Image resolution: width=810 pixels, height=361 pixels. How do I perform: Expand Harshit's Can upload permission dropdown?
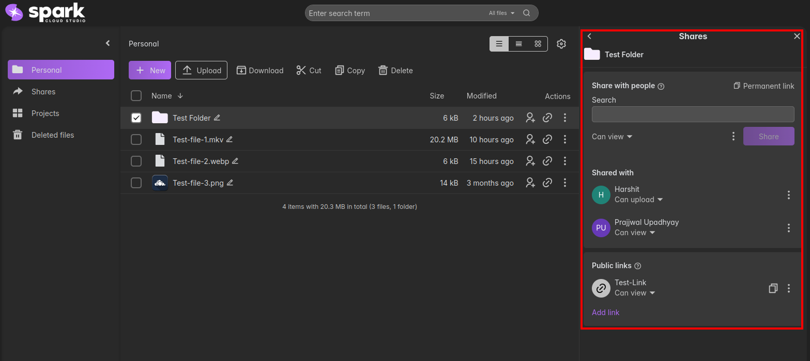coord(638,200)
